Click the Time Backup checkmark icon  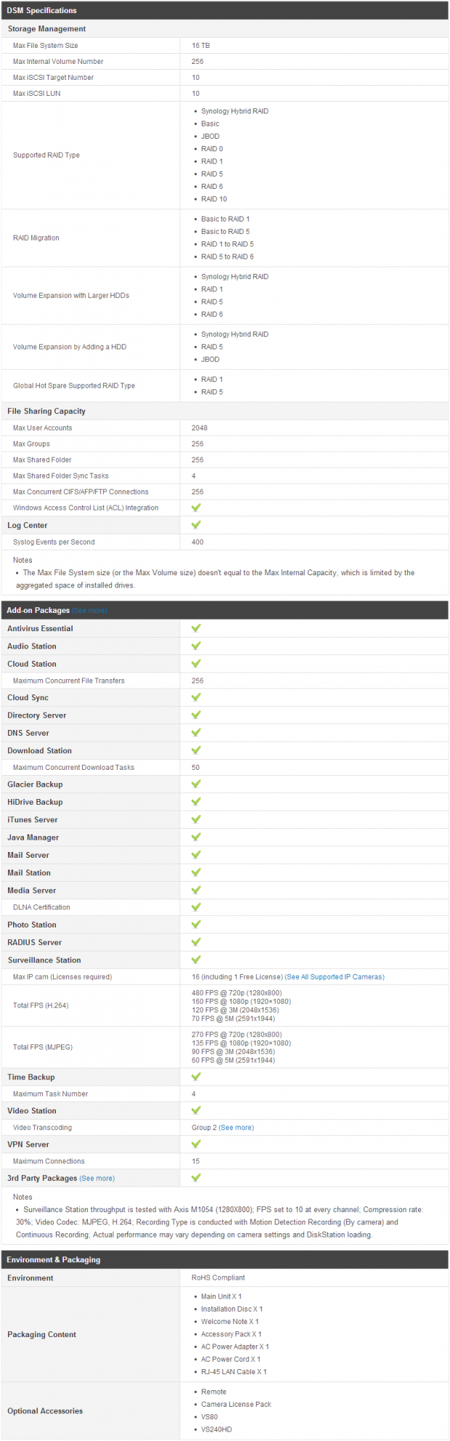point(196,1077)
